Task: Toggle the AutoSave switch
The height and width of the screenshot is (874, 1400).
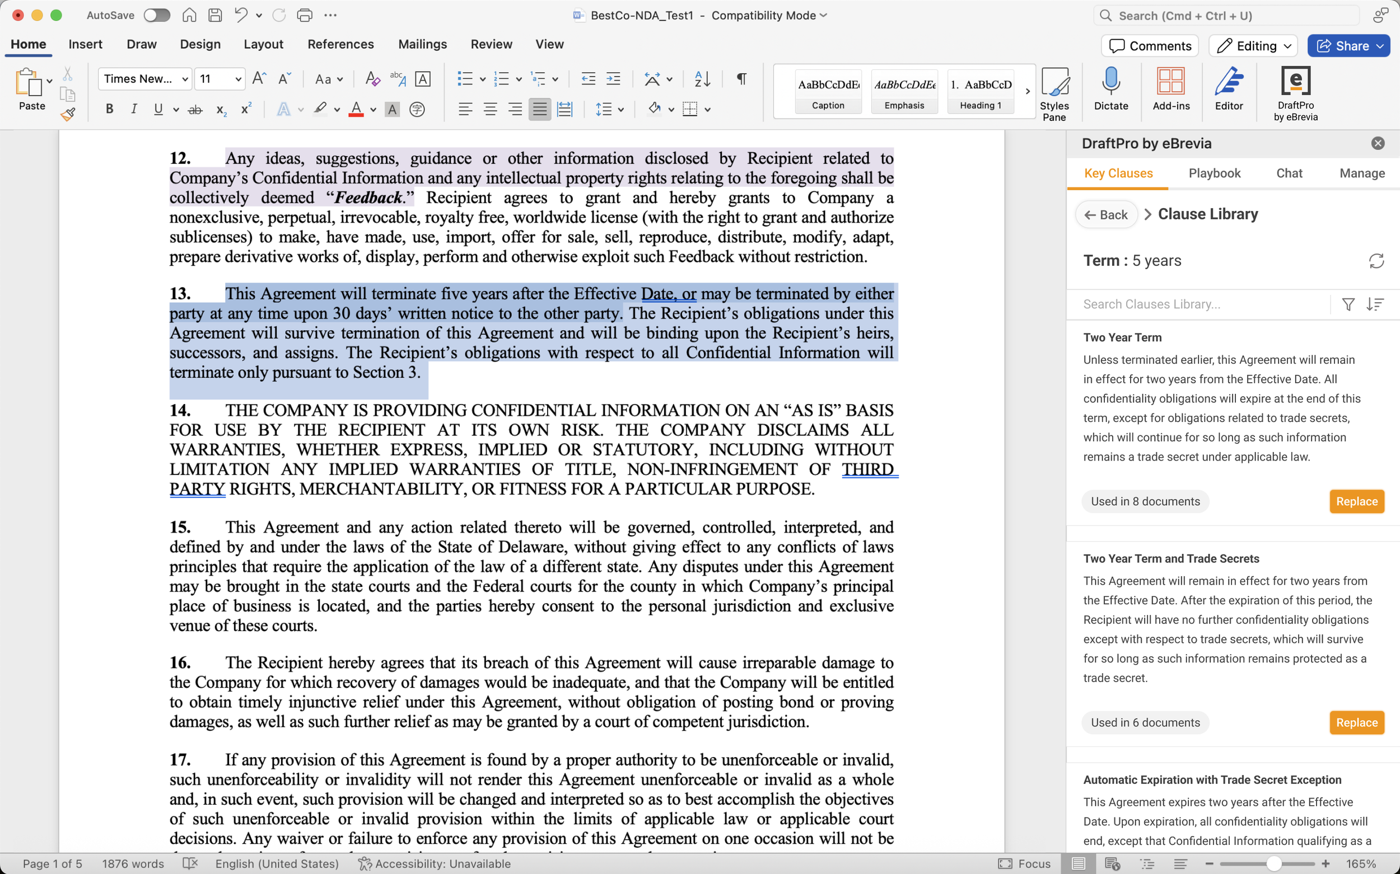Action: point(157,15)
